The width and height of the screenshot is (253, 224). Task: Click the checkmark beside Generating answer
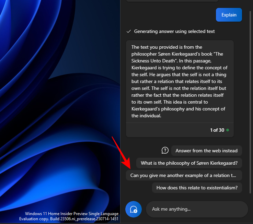click(x=129, y=31)
